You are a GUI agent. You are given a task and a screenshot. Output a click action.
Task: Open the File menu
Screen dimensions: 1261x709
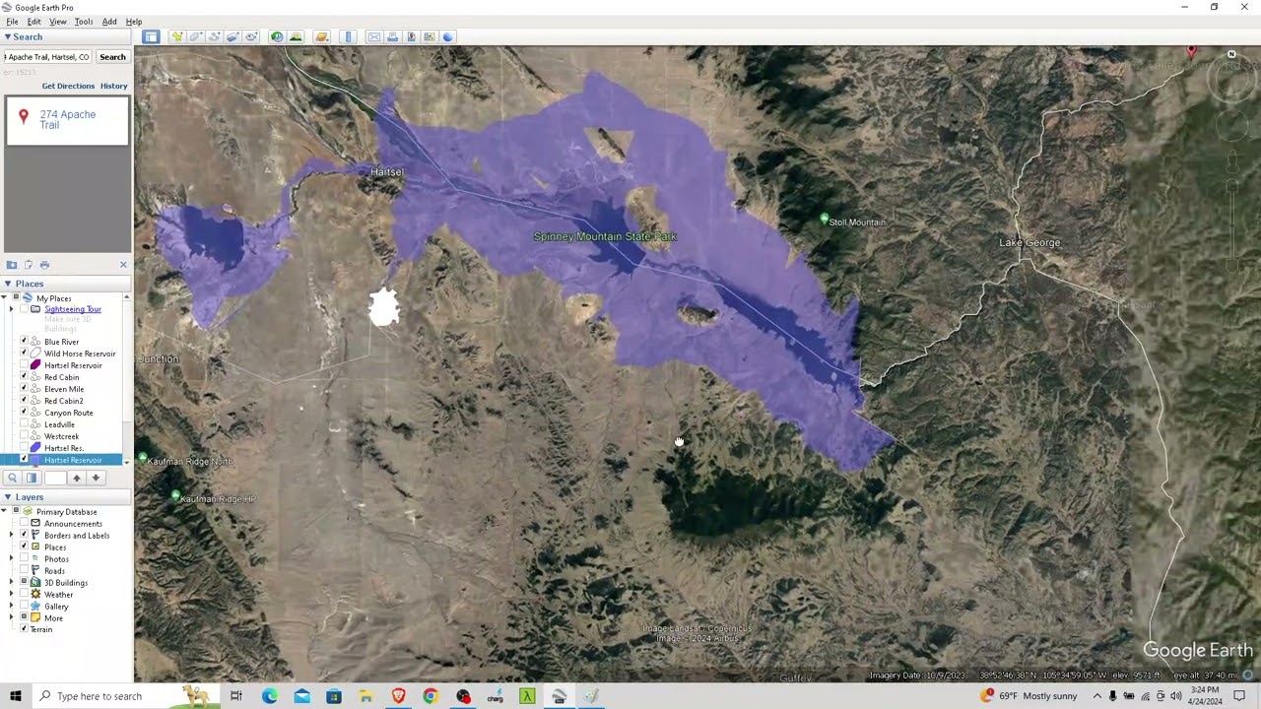click(12, 22)
